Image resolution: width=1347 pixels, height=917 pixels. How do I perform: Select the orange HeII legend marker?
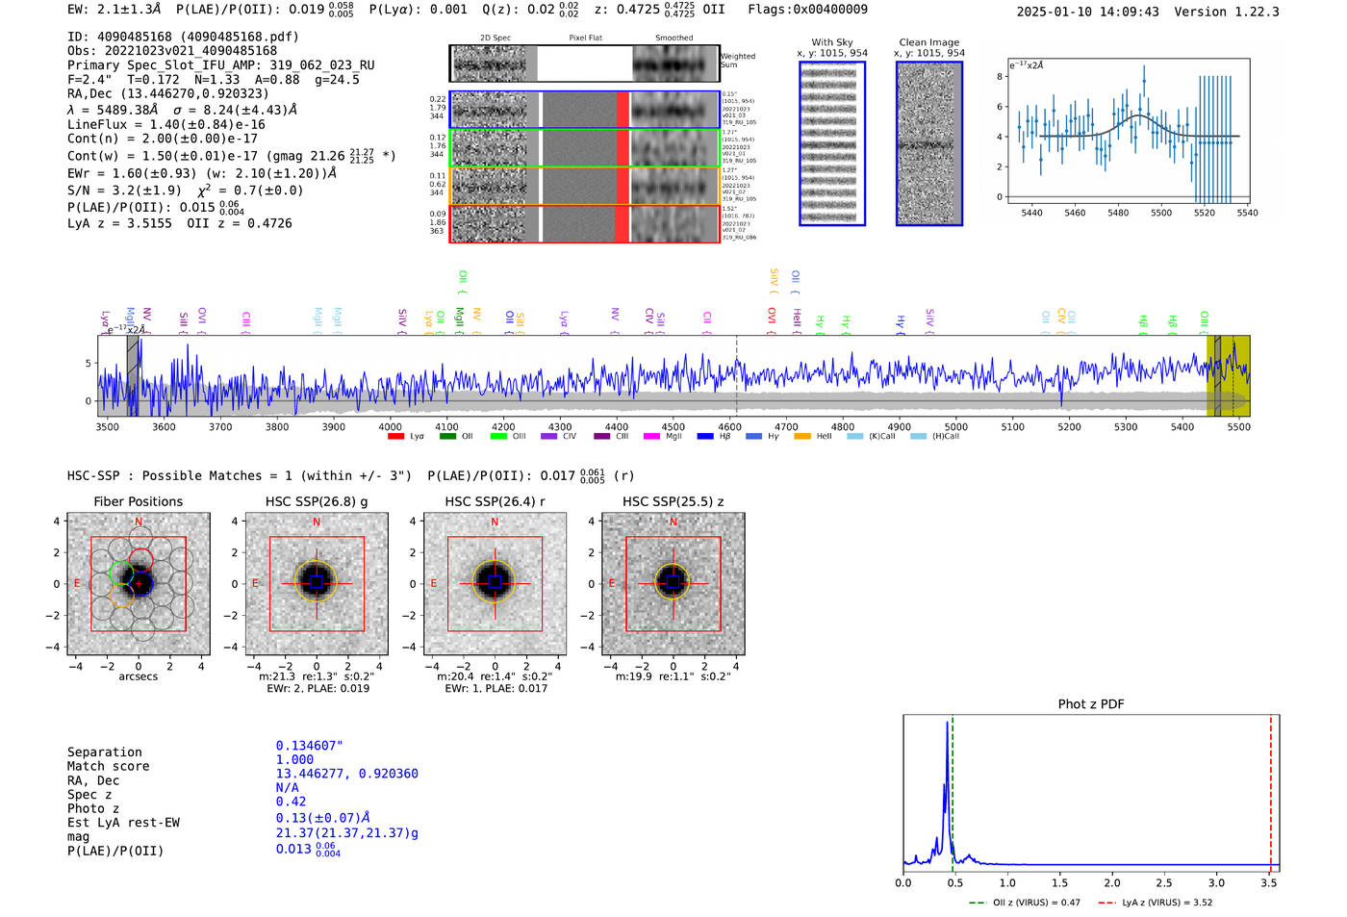802,436
